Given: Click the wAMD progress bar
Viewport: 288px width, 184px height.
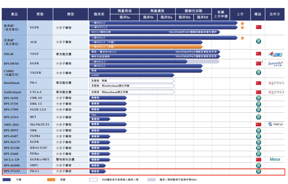Looking at the screenshot, I should click(x=132, y=75).
